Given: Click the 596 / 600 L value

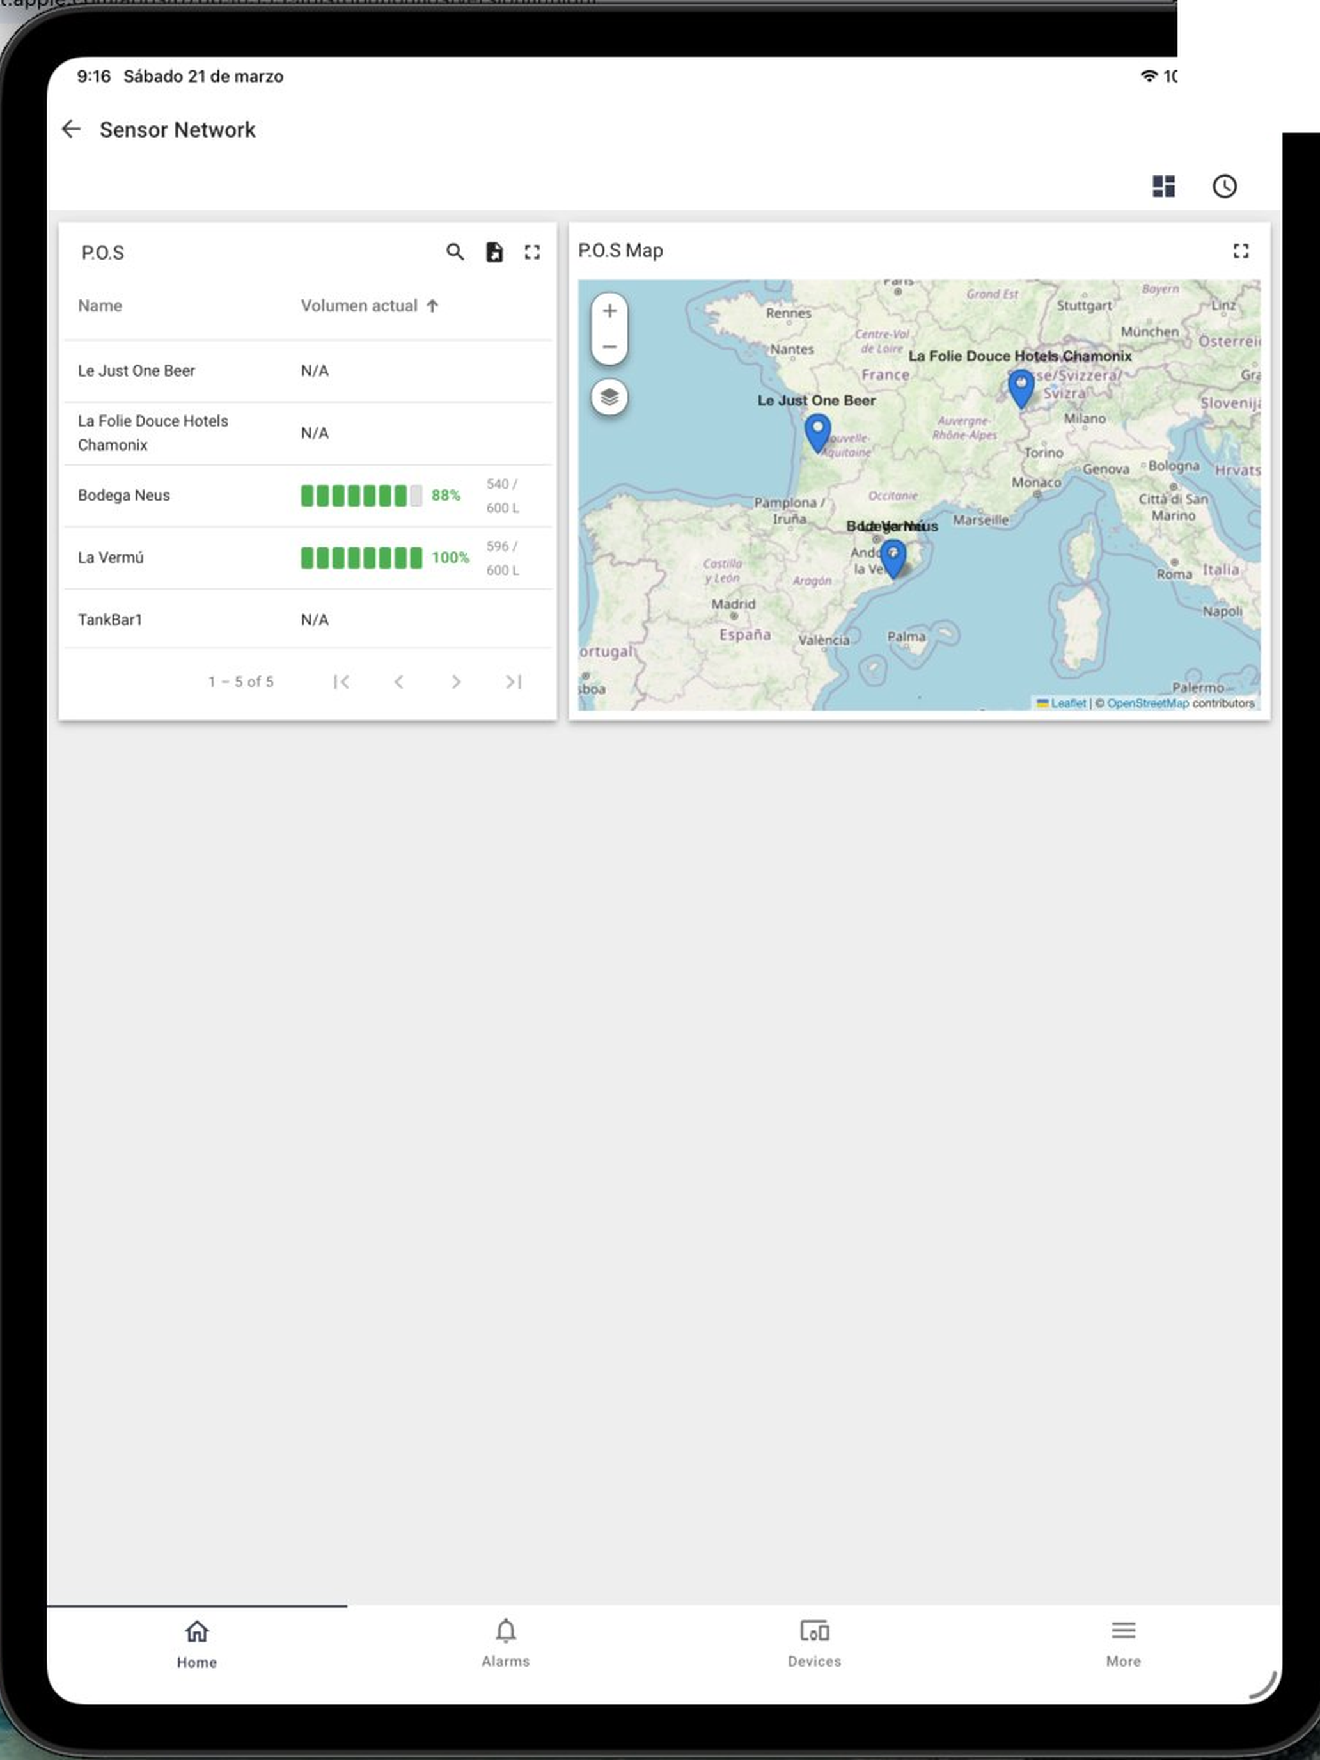Looking at the screenshot, I should (503, 558).
